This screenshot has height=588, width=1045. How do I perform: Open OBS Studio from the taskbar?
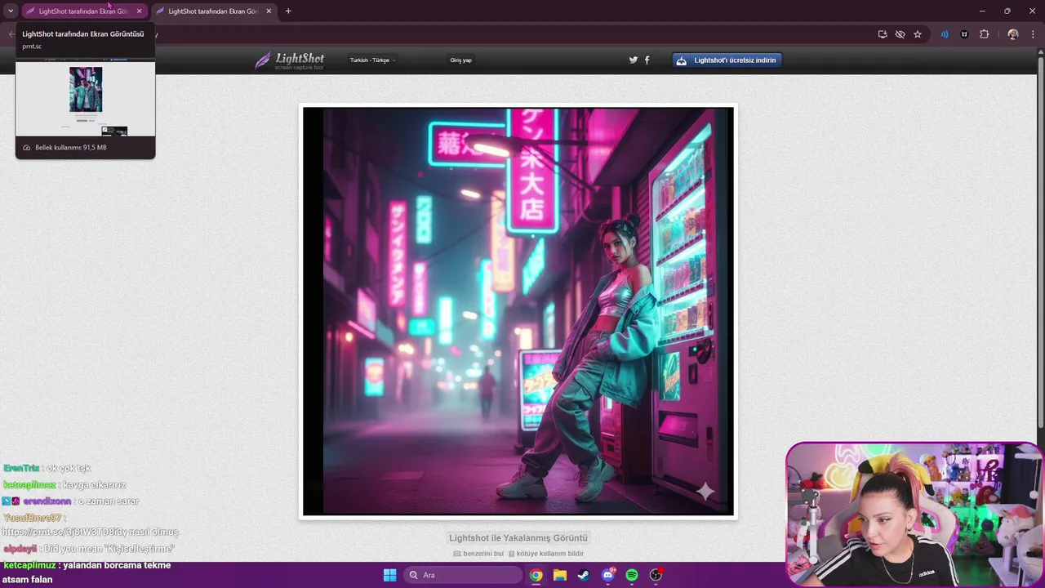coord(656,575)
